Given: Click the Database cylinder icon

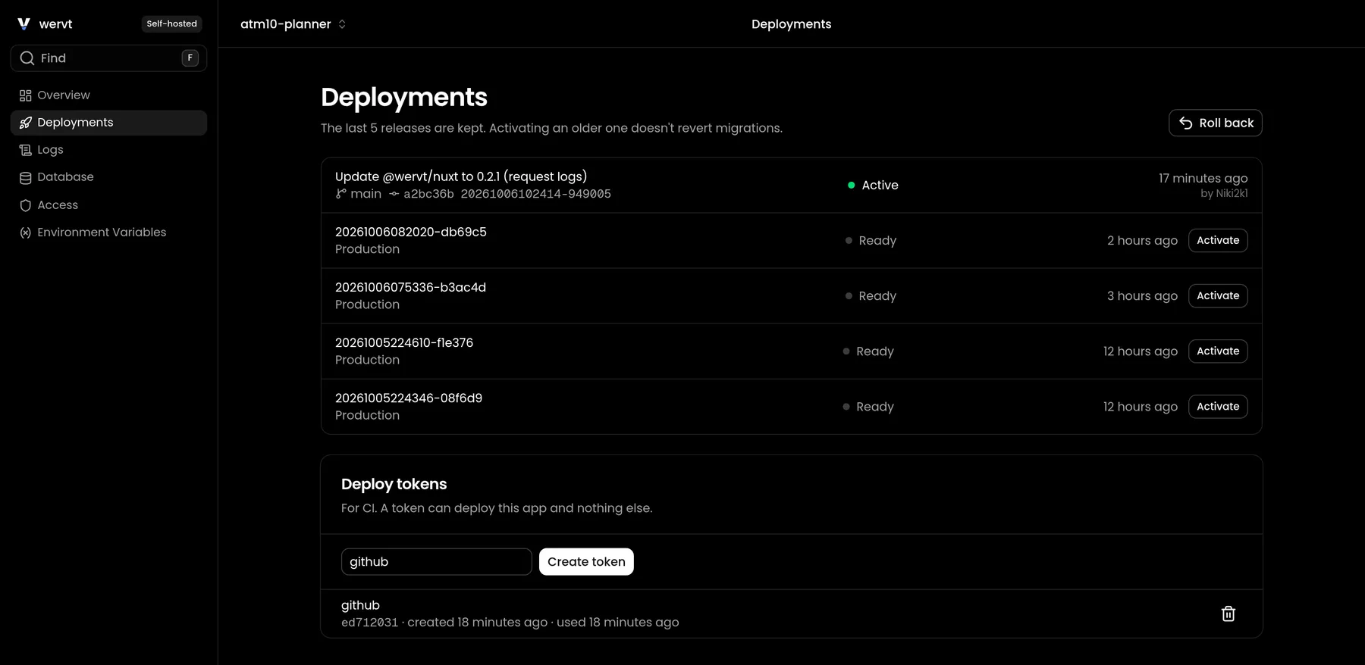Looking at the screenshot, I should click(25, 177).
